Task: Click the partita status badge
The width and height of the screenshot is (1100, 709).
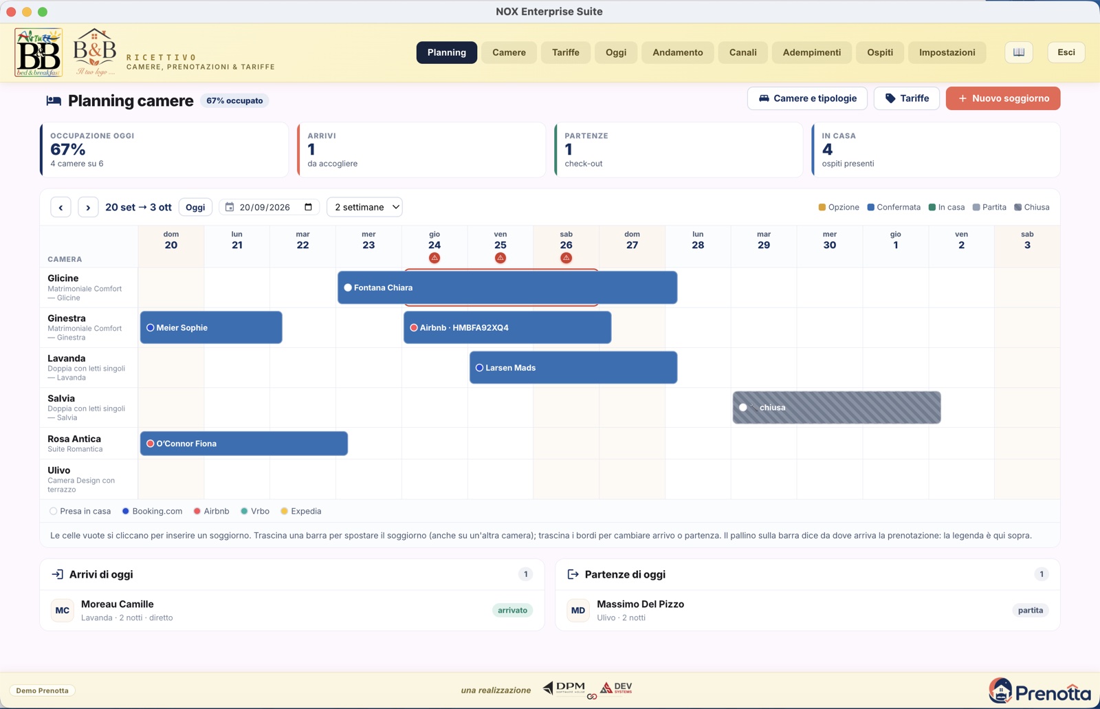Action: [x=1031, y=610]
